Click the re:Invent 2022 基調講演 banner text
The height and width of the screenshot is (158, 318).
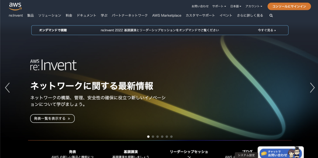coord(160,30)
